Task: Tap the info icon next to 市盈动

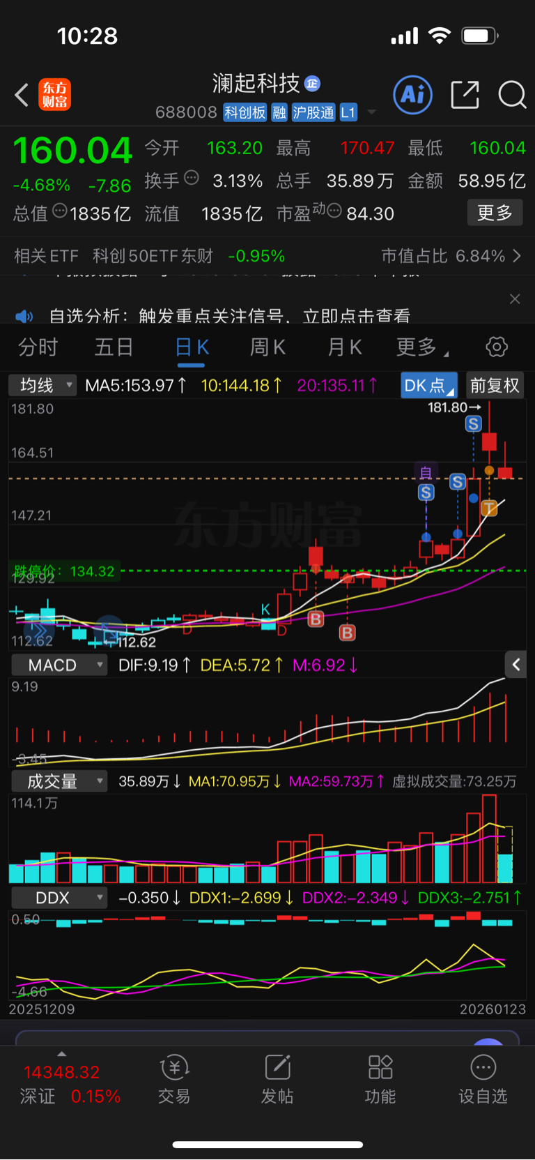Action: [x=334, y=211]
